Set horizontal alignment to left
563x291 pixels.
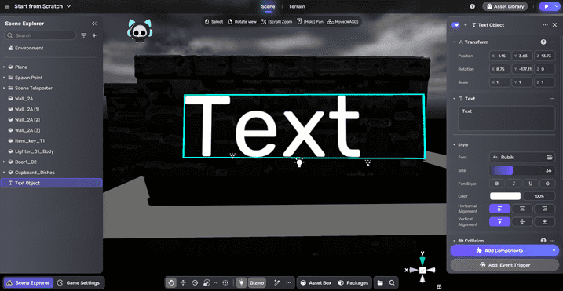(x=499, y=209)
